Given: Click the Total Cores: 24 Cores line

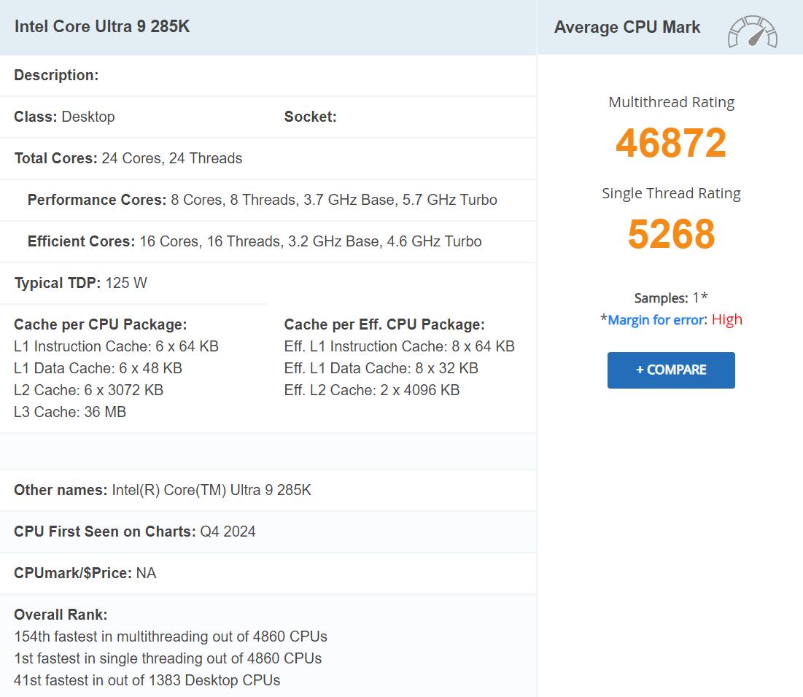Looking at the screenshot, I should [128, 158].
